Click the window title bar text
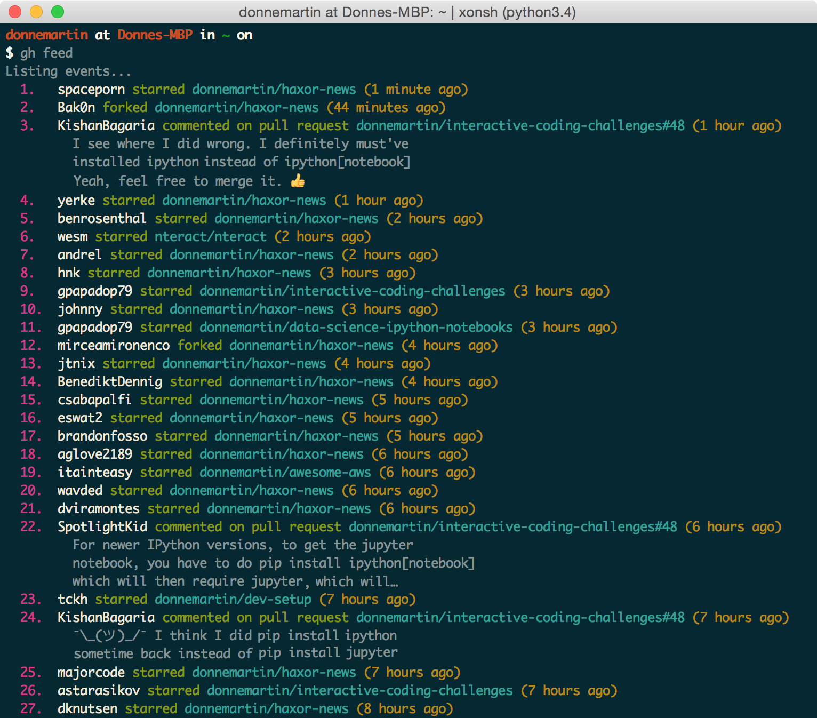This screenshot has width=817, height=718. pyautogui.click(x=407, y=12)
